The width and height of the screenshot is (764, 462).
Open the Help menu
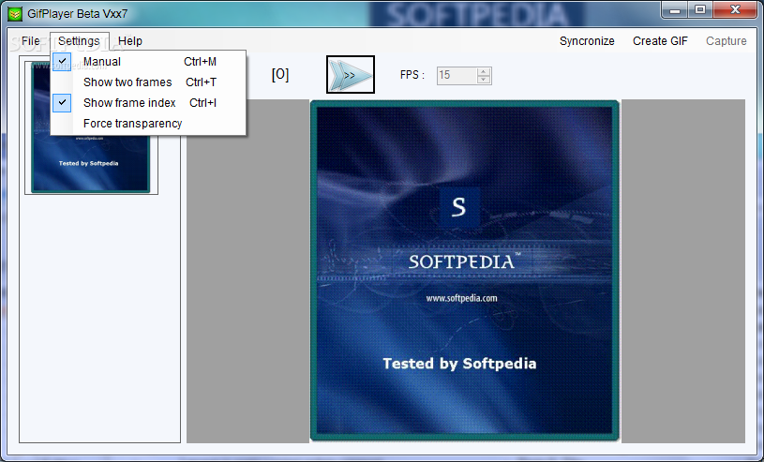click(x=130, y=41)
